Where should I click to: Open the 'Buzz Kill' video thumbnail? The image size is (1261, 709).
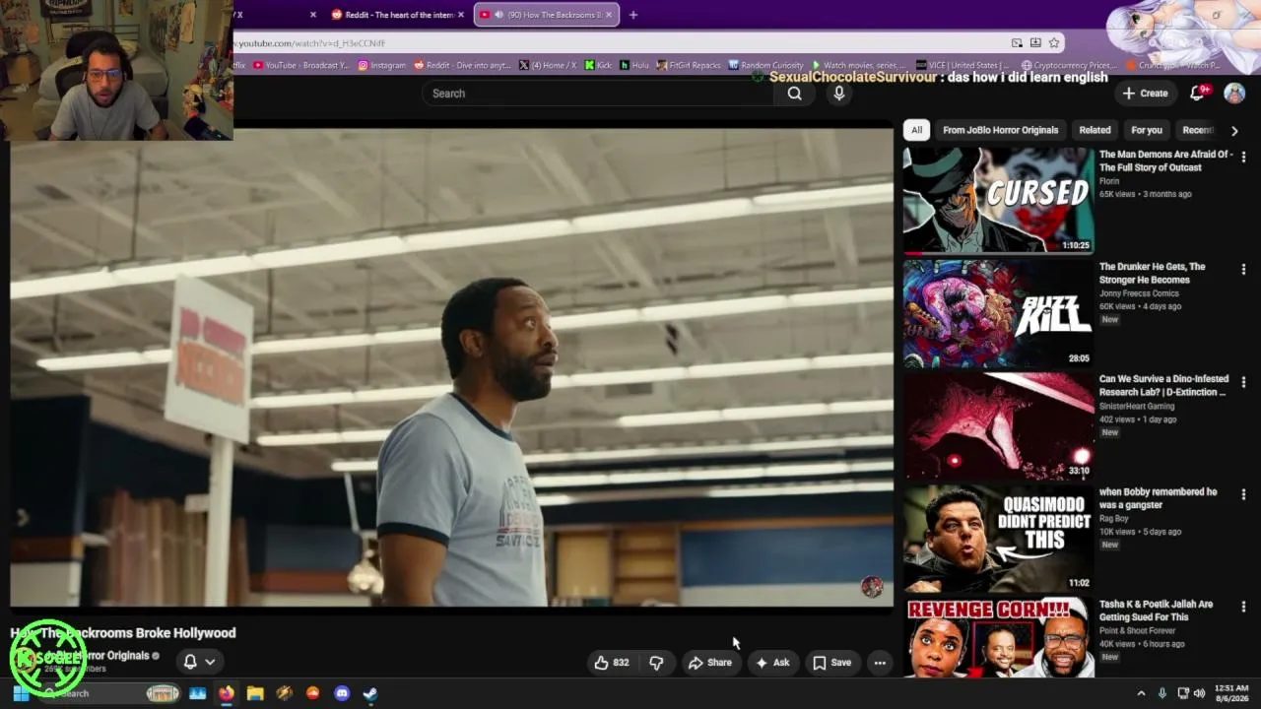click(x=998, y=313)
